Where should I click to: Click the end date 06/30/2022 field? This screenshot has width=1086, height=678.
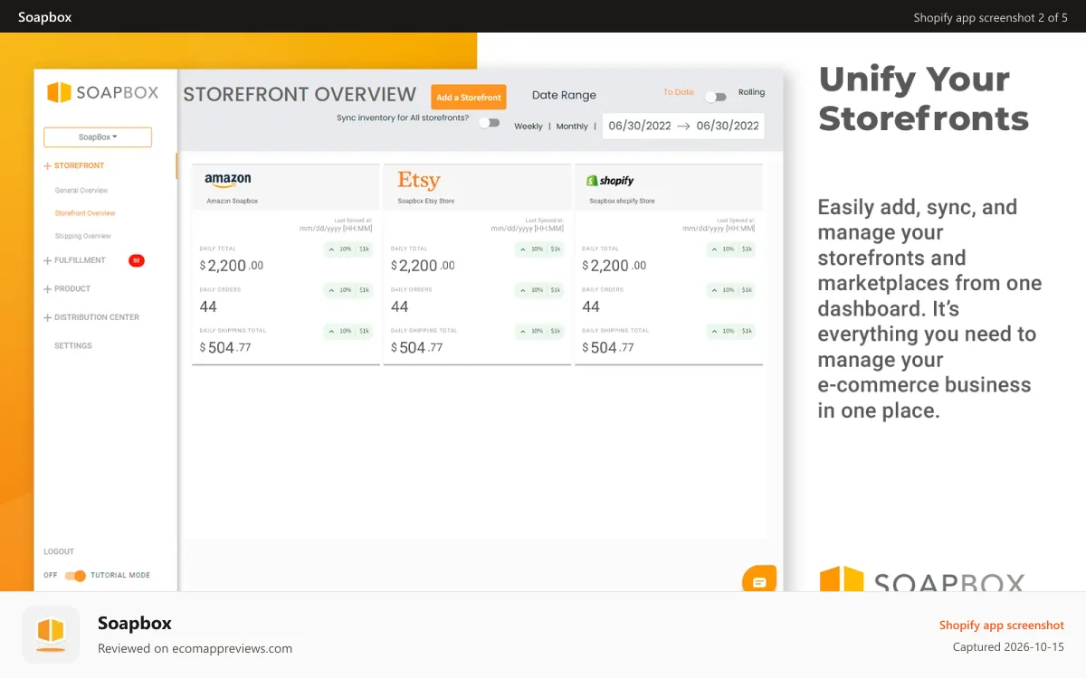[x=728, y=127]
